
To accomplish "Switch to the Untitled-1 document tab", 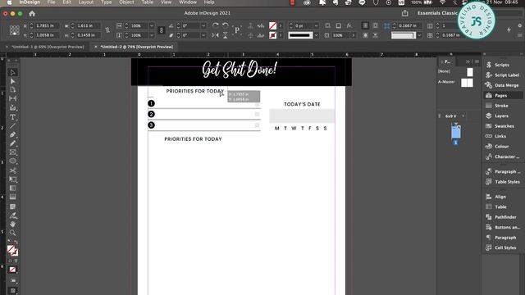I will 48,47.
